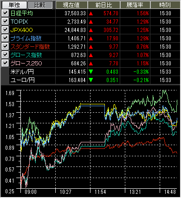This screenshot has height=198, width=181.
Task: Uncheck the TOPIX checkbox
Action: coord(5,21)
